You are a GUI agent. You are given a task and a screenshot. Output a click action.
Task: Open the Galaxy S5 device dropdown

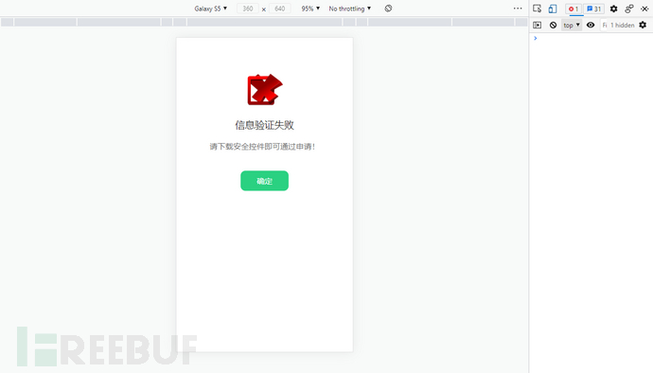[211, 9]
